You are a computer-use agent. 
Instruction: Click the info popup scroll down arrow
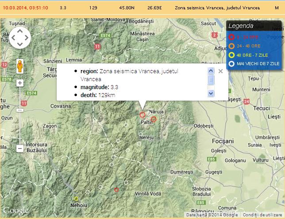coord(211,94)
